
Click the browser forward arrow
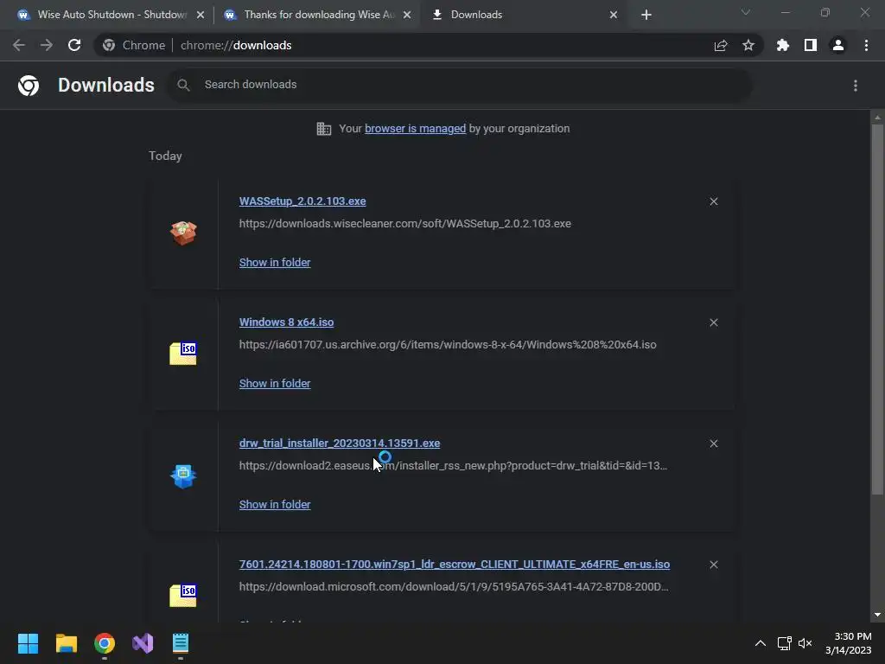(x=47, y=45)
